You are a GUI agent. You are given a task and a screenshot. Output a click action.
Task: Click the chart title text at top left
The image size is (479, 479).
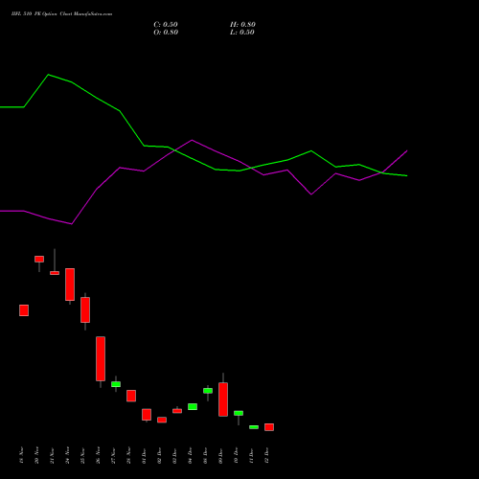[x=61, y=14]
